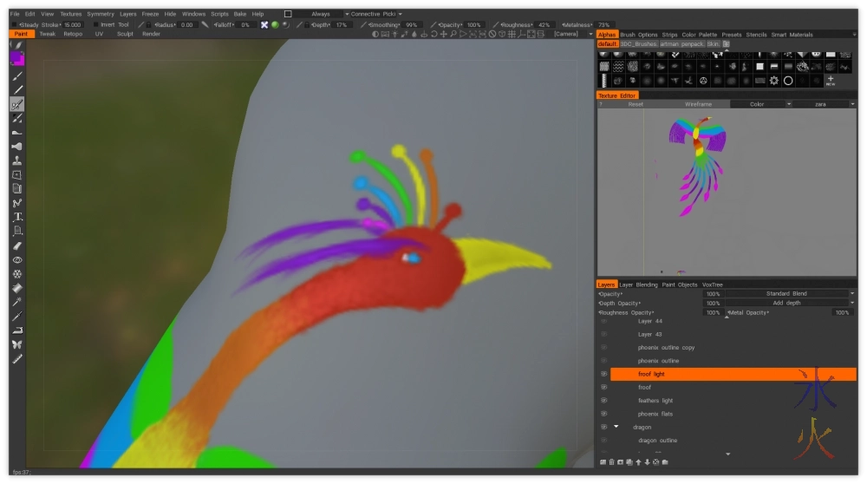Switch to the Sculpt room tab
This screenshot has width=867, height=484.
tap(125, 34)
